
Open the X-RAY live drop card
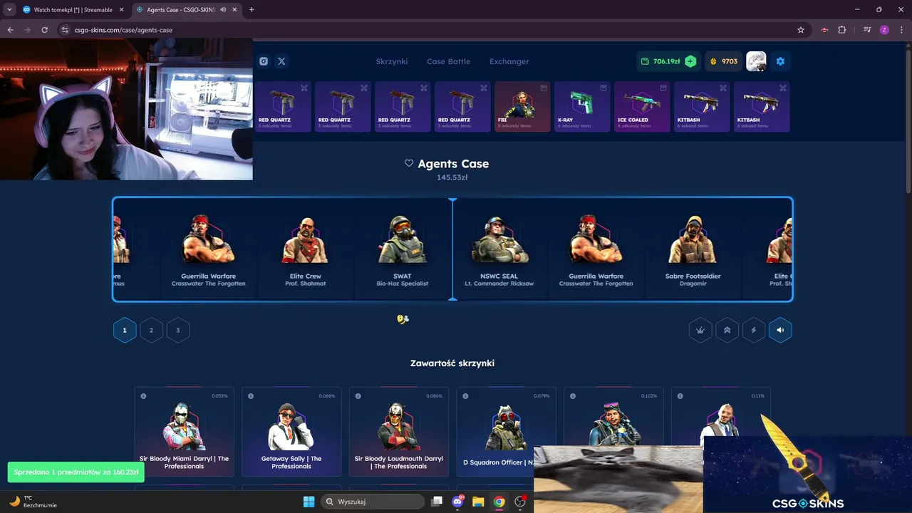[582, 107]
